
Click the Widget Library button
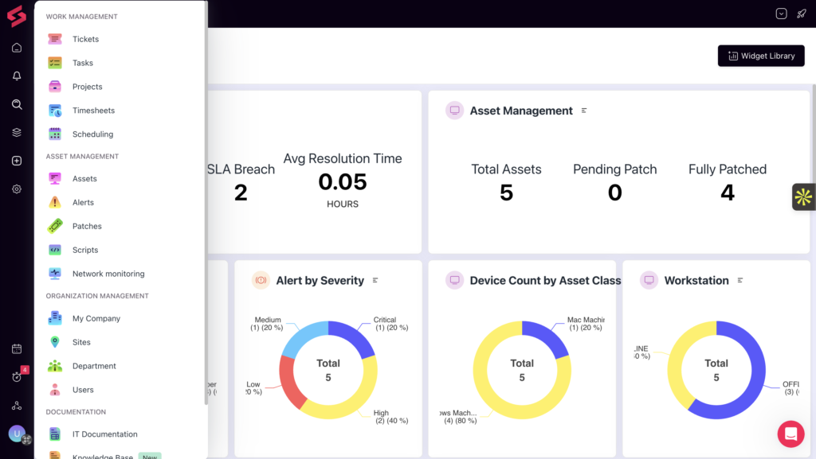click(761, 56)
